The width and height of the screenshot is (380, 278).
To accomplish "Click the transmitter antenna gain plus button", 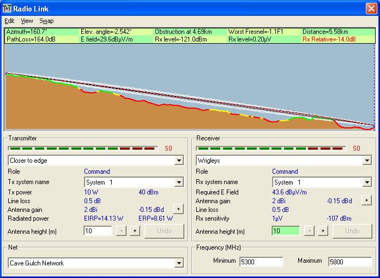I will pos(178,209).
